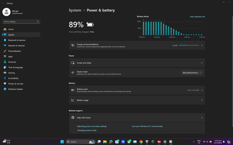Open Gaming settings
The width and height of the screenshot is (233, 145).
pos(21,73)
